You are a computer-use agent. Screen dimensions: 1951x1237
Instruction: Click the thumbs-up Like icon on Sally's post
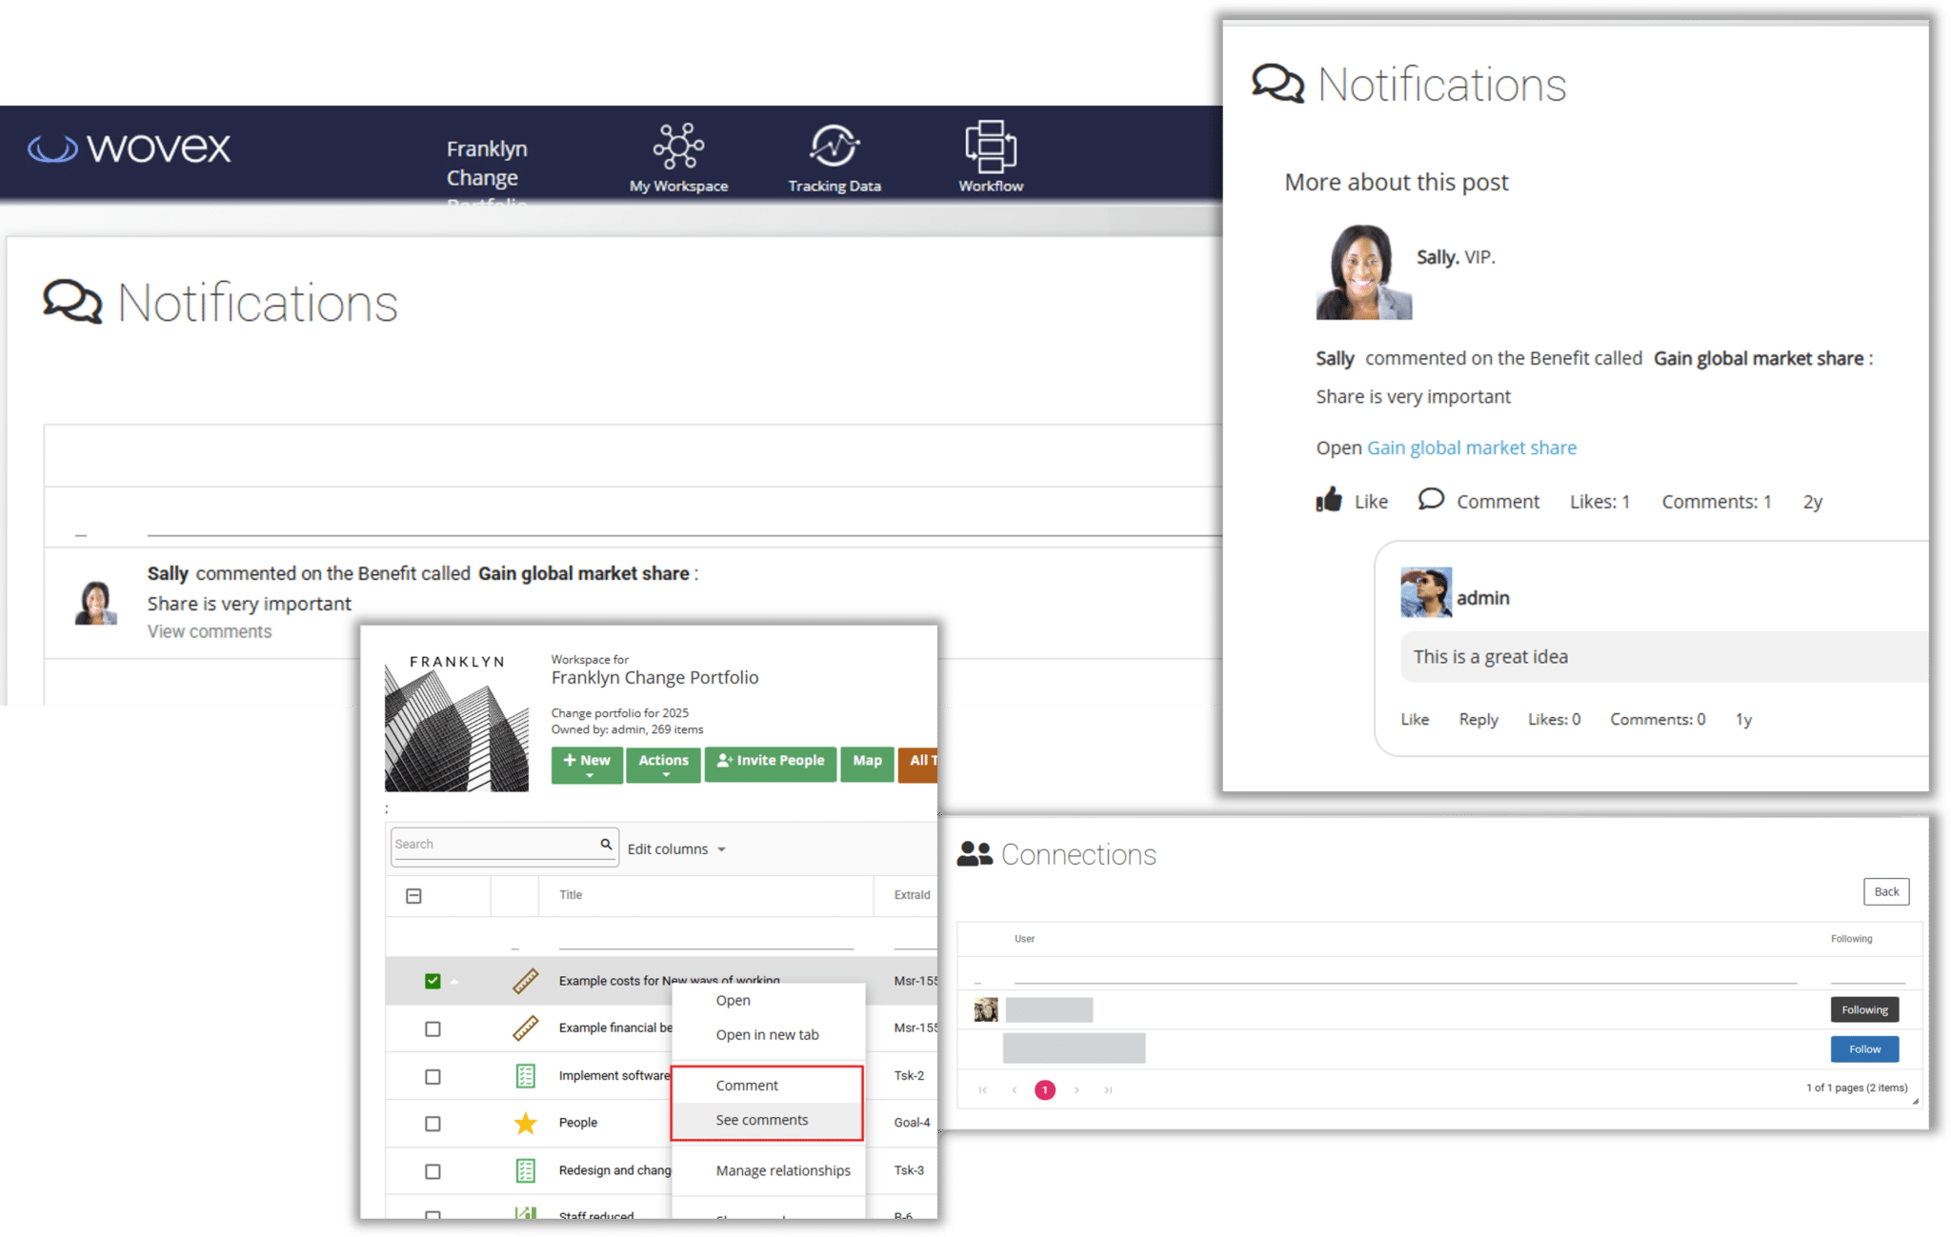pos(1329,500)
